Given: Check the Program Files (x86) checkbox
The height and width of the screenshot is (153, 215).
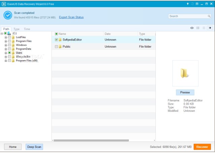Looking at the screenshot, I should point(9,60).
